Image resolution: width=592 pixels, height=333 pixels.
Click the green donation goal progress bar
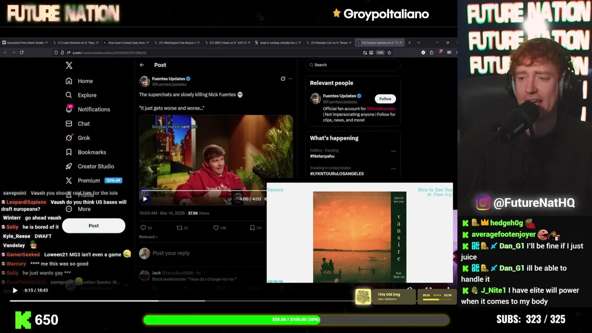296,320
